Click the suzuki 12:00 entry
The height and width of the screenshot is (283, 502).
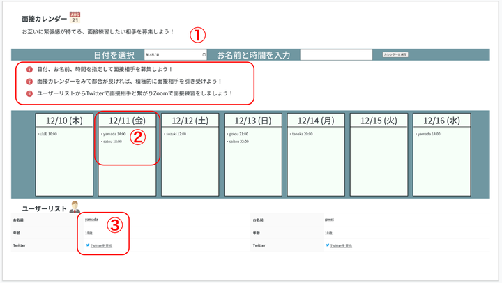(x=176, y=134)
